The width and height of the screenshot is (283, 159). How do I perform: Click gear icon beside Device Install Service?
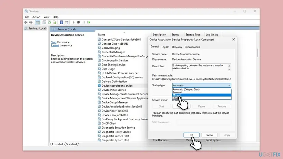click(x=99, y=90)
